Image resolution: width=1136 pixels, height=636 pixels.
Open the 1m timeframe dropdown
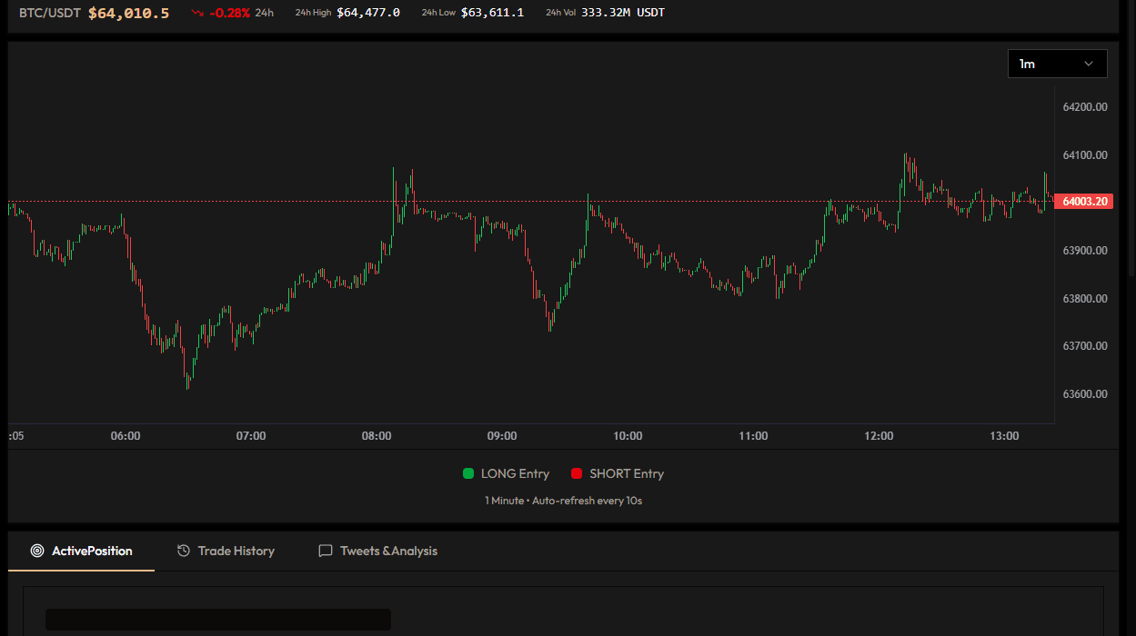tap(1057, 64)
